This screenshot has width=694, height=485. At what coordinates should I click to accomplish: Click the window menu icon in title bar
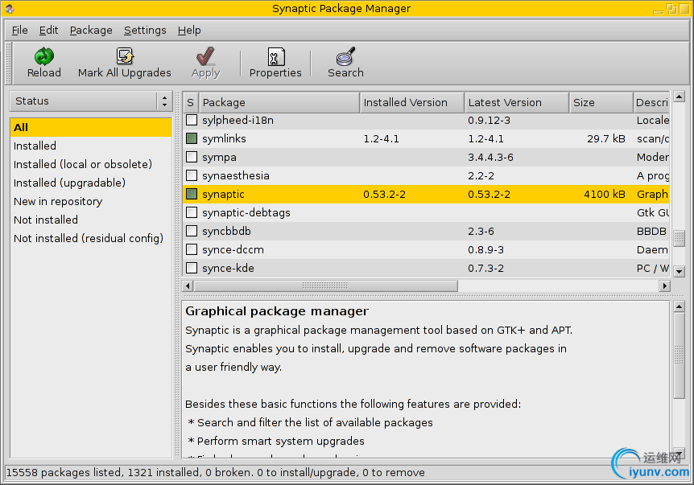[10, 9]
